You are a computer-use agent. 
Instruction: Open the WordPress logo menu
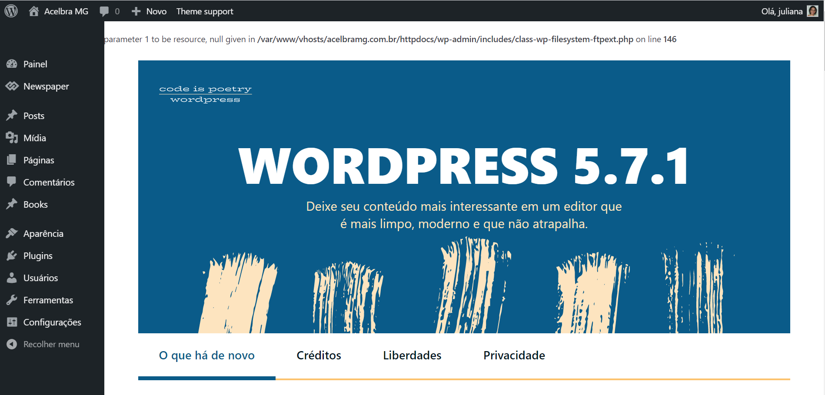tap(11, 11)
